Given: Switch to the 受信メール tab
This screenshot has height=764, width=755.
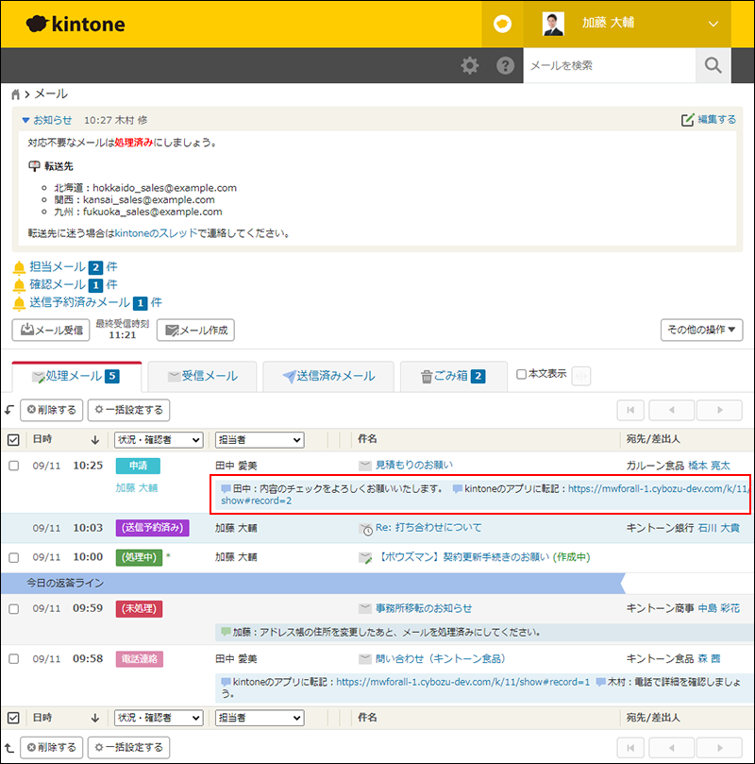Looking at the screenshot, I should tap(202, 376).
